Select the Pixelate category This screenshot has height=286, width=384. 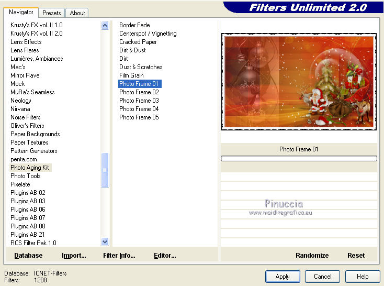point(20,184)
